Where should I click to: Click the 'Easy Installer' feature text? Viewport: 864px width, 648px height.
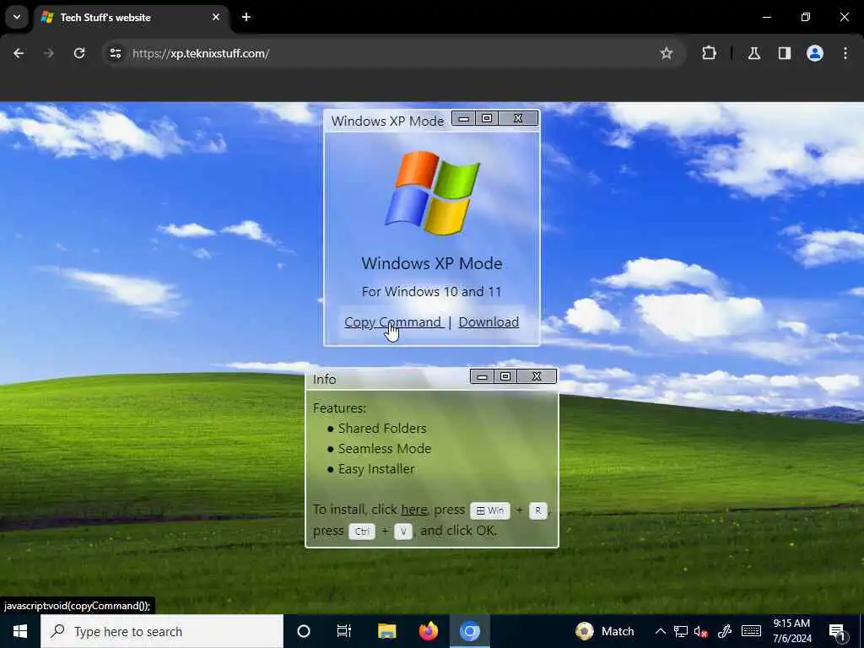coord(376,469)
